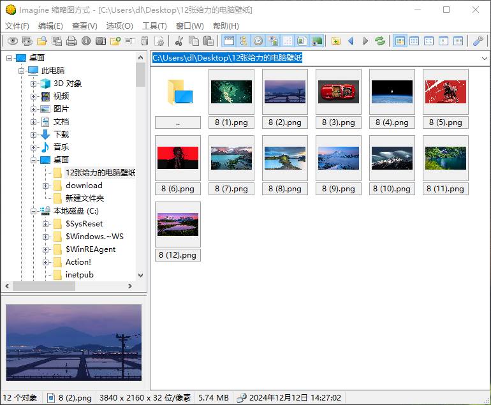This screenshot has height=405, width=491.
Task: Click the new folder icon
Action: point(115,41)
